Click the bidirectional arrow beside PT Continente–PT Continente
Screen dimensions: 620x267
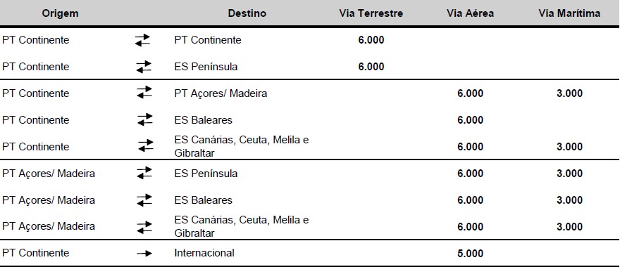(142, 40)
